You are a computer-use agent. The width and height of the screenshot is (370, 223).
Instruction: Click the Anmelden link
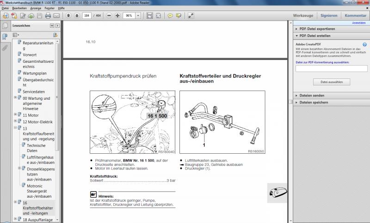tap(358, 23)
